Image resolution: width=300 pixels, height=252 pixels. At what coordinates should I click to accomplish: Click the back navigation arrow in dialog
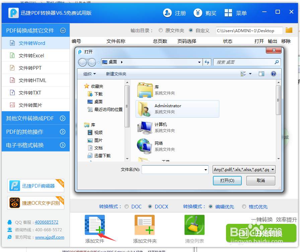click(x=82, y=62)
